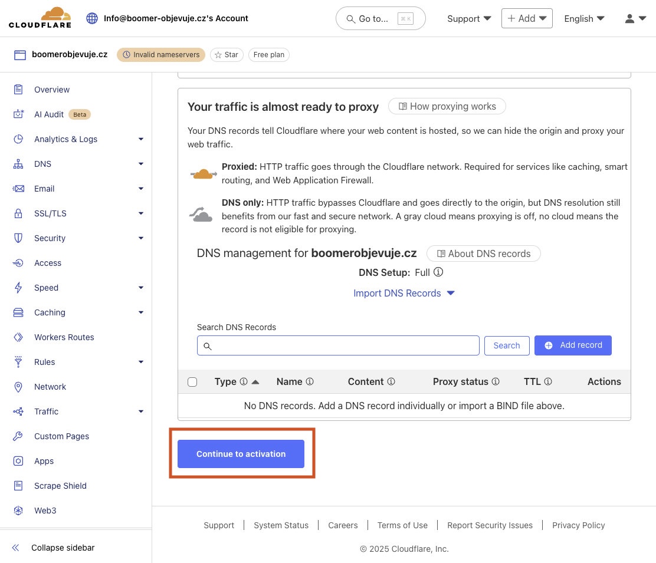This screenshot has width=656, height=563.
Task: Click the DNS Setup info icon
Action: [x=438, y=272]
